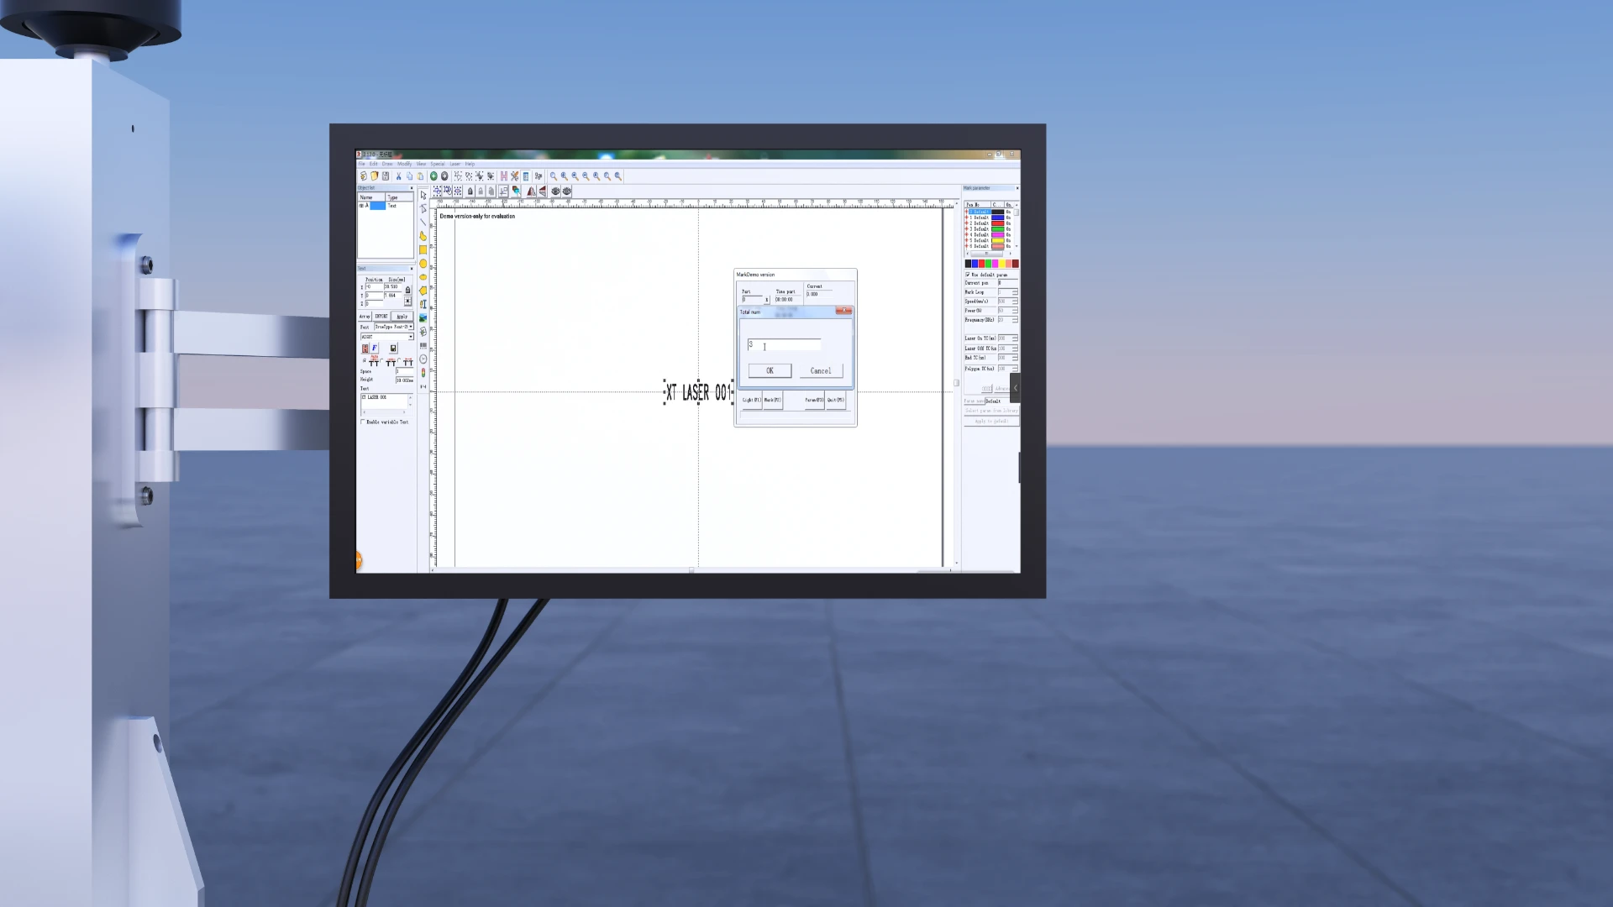Click the hatch H toolbar icon

tap(503, 176)
